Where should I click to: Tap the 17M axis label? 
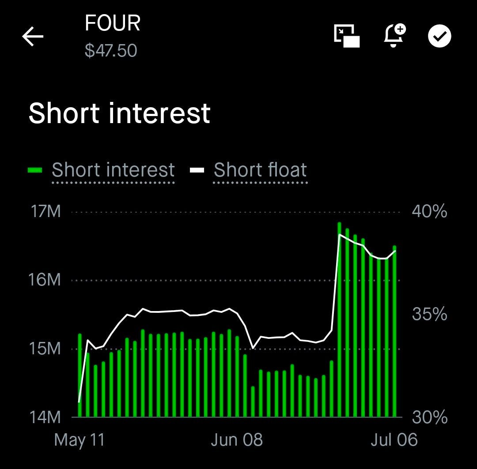[x=45, y=211]
